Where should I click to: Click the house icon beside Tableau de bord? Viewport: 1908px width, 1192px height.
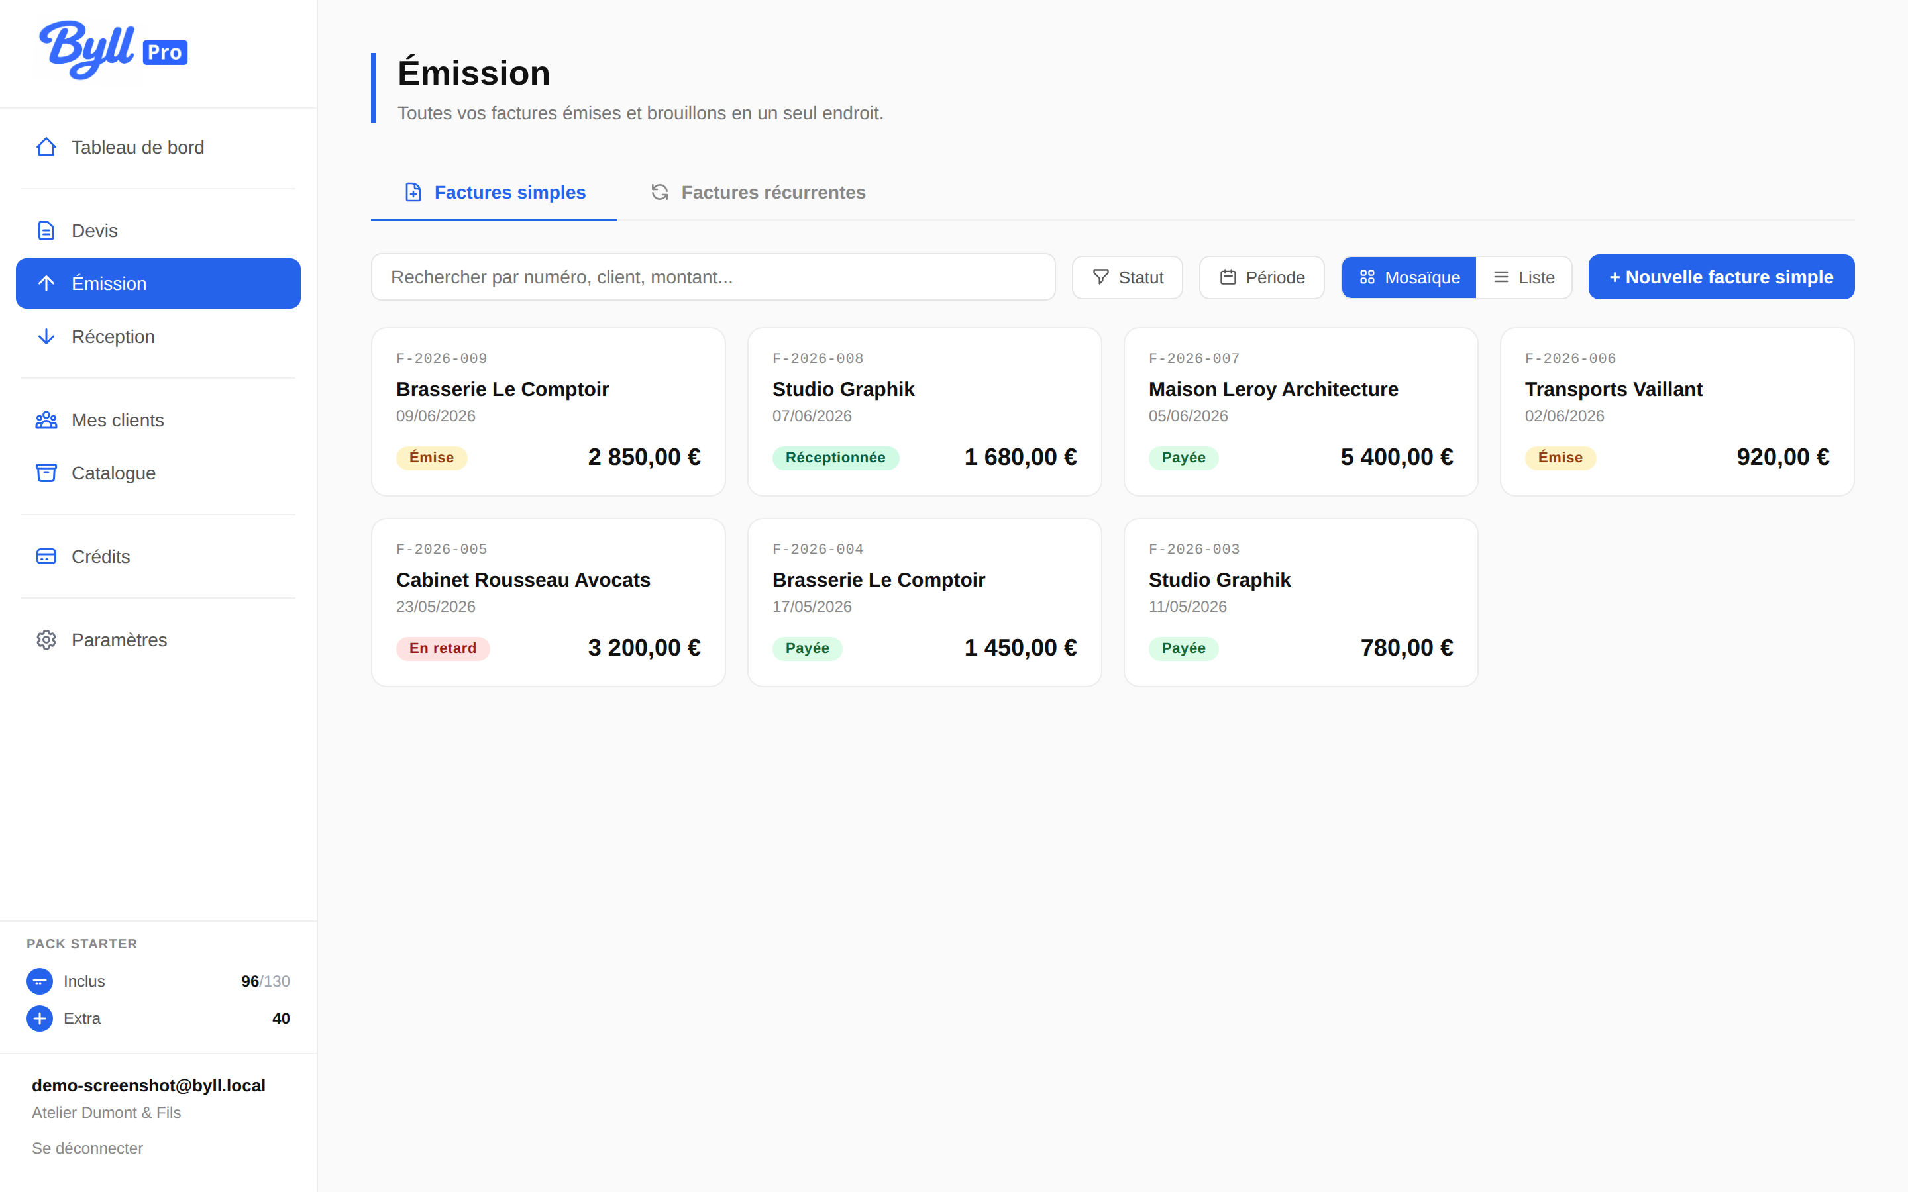click(46, 148)
